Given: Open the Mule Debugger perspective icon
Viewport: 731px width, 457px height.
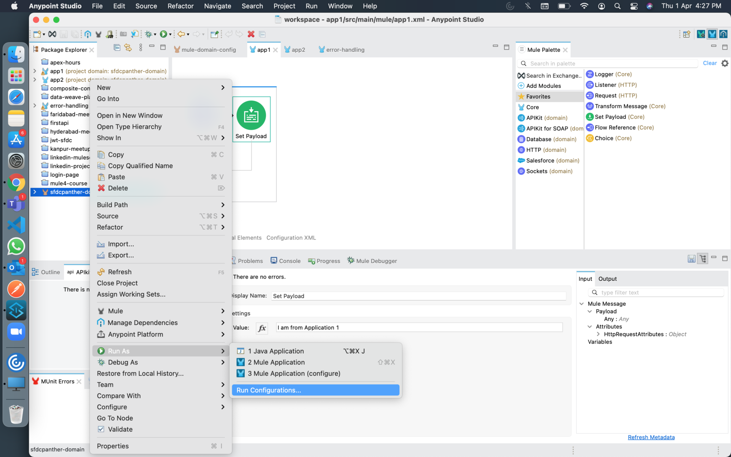Looking at the screenshot, I should pos(701,34).
